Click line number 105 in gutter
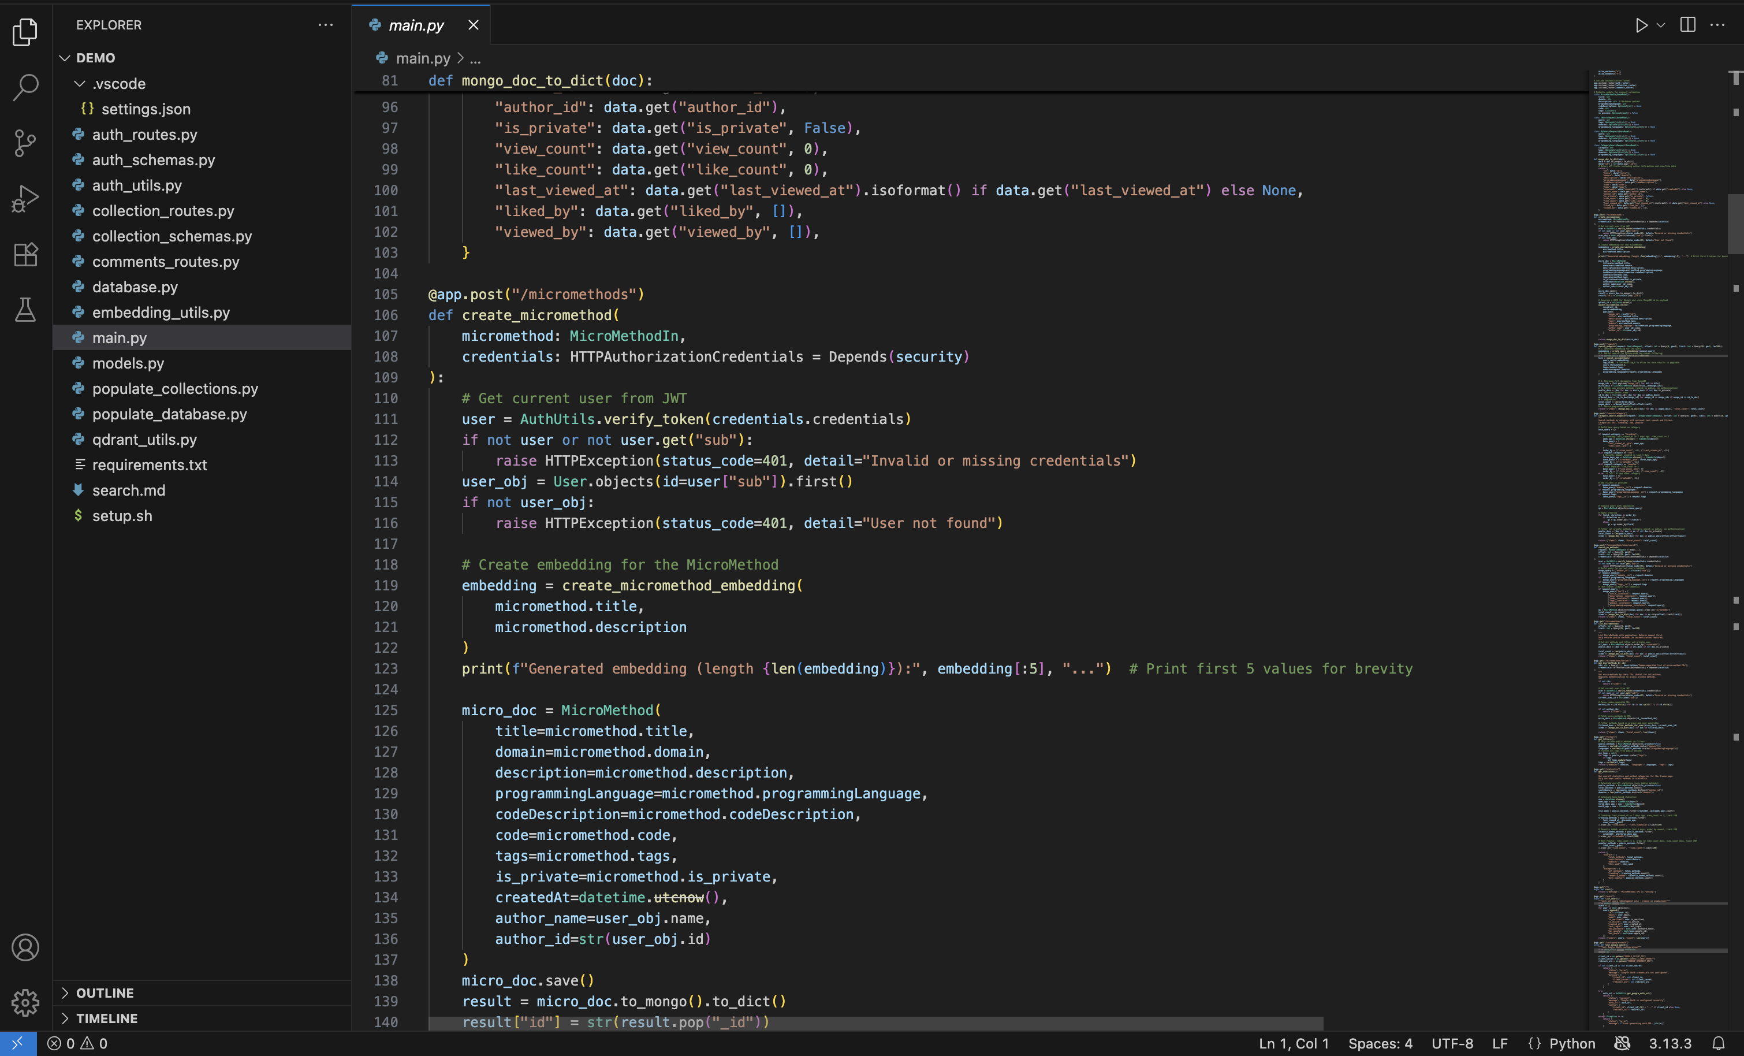 click(386, 294)
